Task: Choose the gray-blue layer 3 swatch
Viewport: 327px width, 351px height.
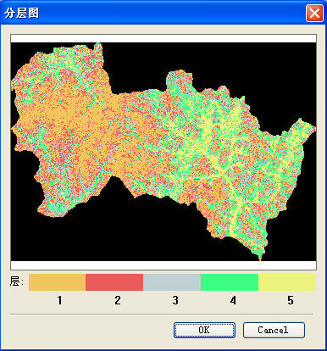Action: pyautogui.click(x=172, y=282)
